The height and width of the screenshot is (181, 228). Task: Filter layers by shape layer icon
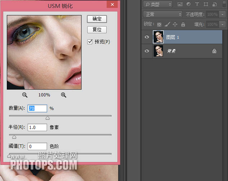(206, 4)
